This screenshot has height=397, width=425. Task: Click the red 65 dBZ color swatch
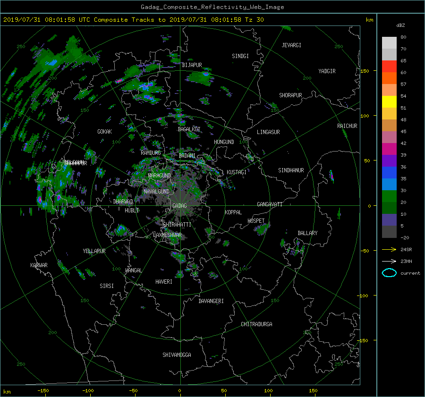pyautogui.click(x=389, y=67)
